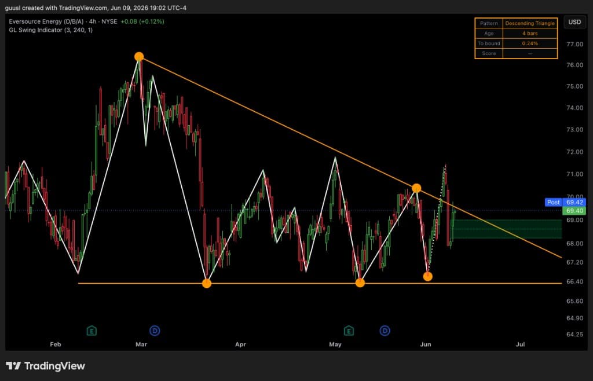Viewport: 593px width, 381px height.
Task: Click the 76.00 price axis label
Action: (574, 65)
